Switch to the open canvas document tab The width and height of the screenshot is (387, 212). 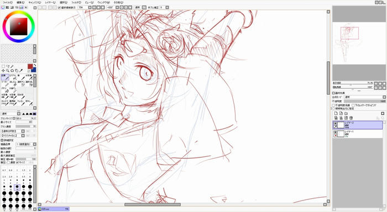[53, 209]
